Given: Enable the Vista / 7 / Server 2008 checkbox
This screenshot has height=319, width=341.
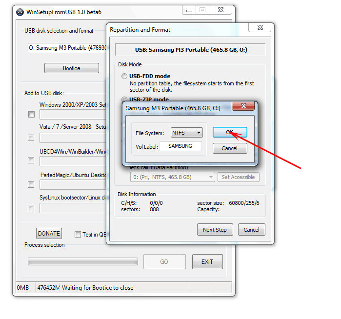Looking at the screenshot, I should click(31, 138).
